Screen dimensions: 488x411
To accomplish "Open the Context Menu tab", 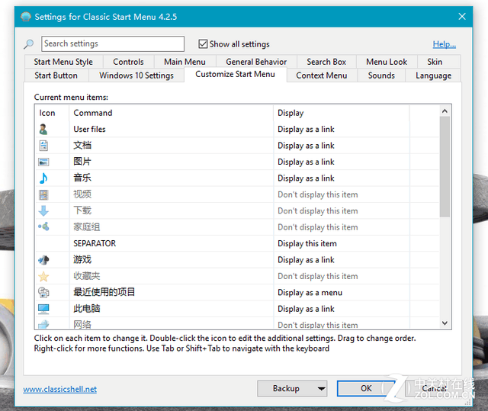I will point(322,75).
